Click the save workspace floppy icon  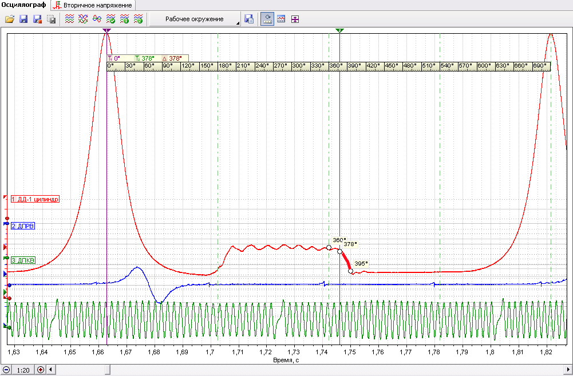point(249,19)
